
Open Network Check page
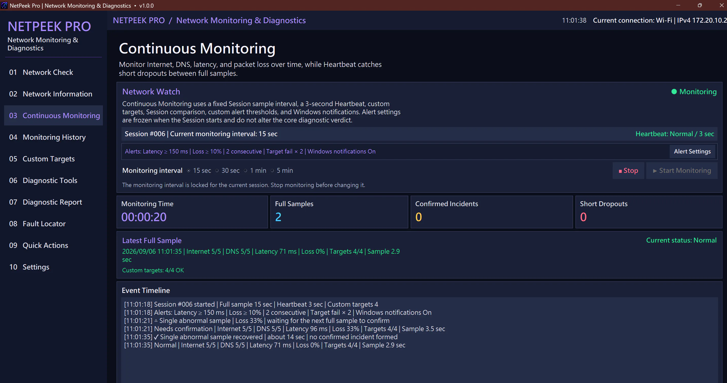click(x=53, y=72)
